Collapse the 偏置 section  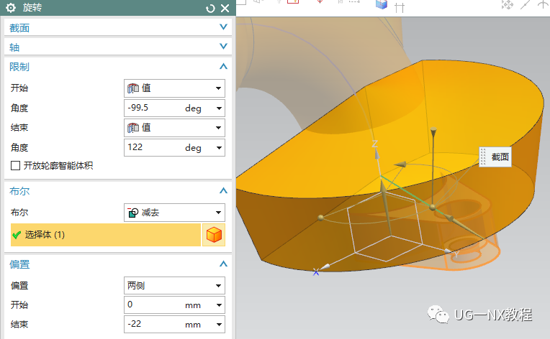(x=223, y=264)
